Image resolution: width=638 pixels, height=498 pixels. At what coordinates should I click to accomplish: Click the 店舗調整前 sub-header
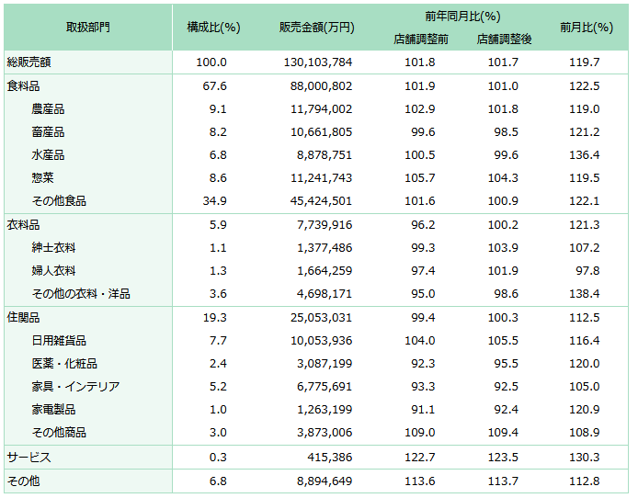coord(420,40)
